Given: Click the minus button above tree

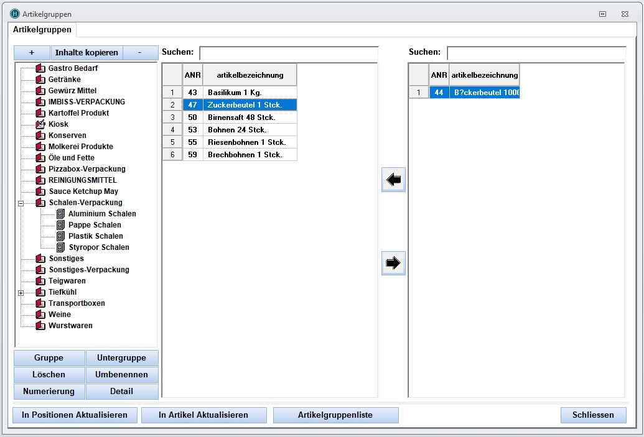Looking at the screenshot, I should [x=139, y=53].
